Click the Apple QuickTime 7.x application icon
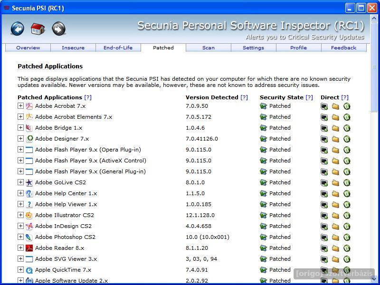 click(29, 270)
